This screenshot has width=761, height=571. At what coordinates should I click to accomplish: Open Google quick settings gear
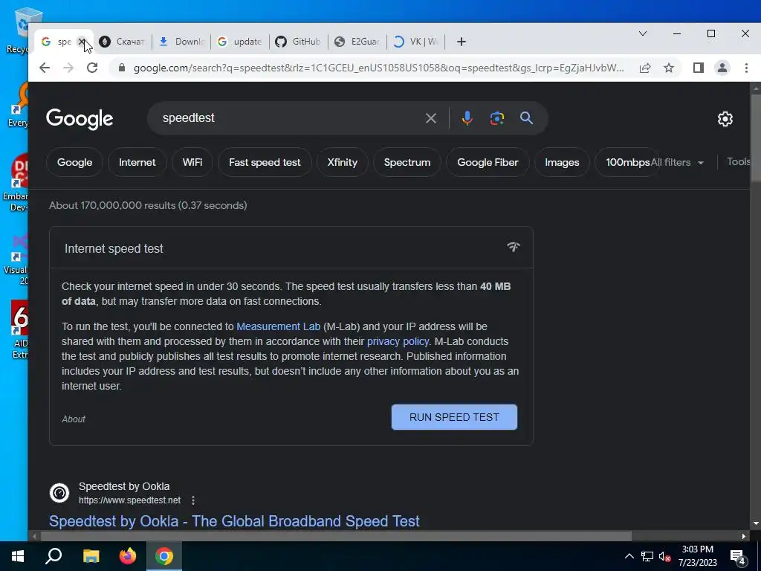pos(725,119)
